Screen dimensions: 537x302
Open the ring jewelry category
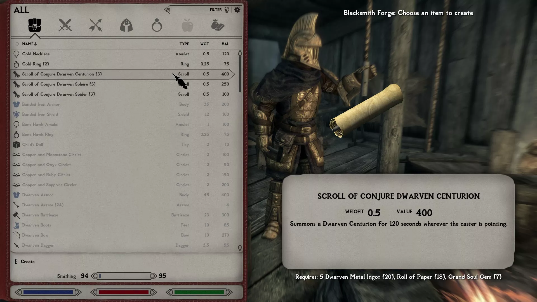[157, 25]
